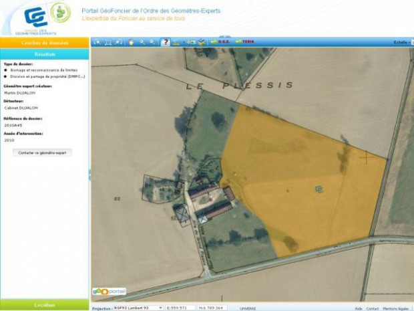Image resolution: width=414 pixels, height=311 pixels.
Task: Click the first toolbar icon at far left
Action: click(97, 41)
